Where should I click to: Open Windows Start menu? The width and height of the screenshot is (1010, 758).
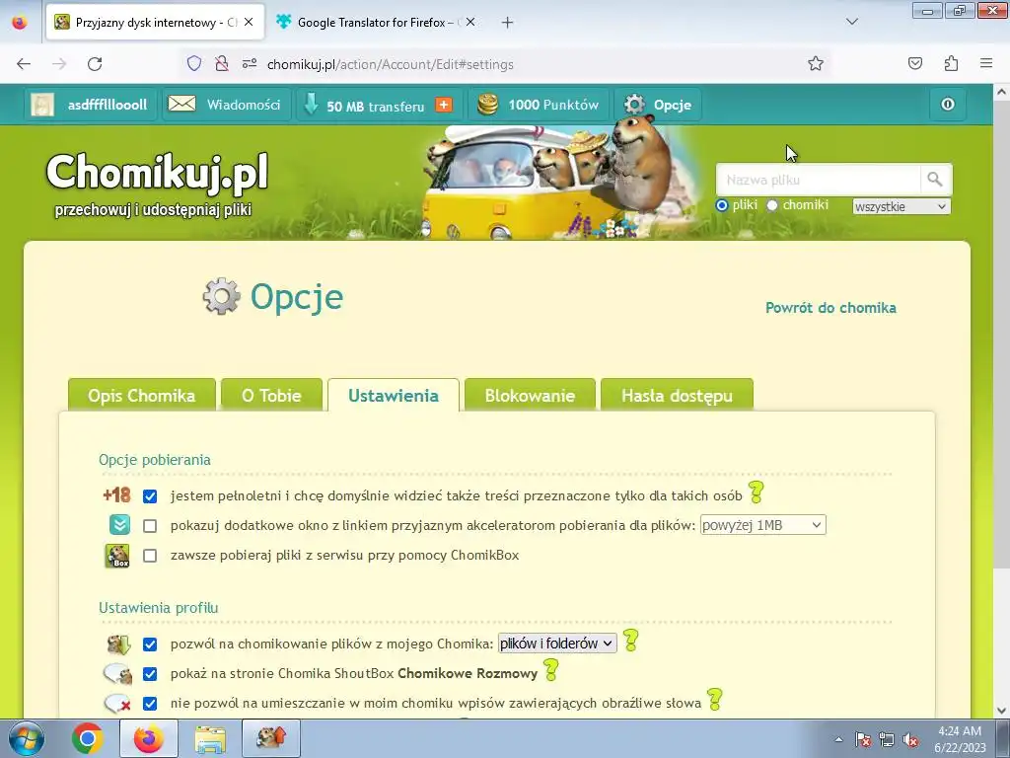point(27,738)
